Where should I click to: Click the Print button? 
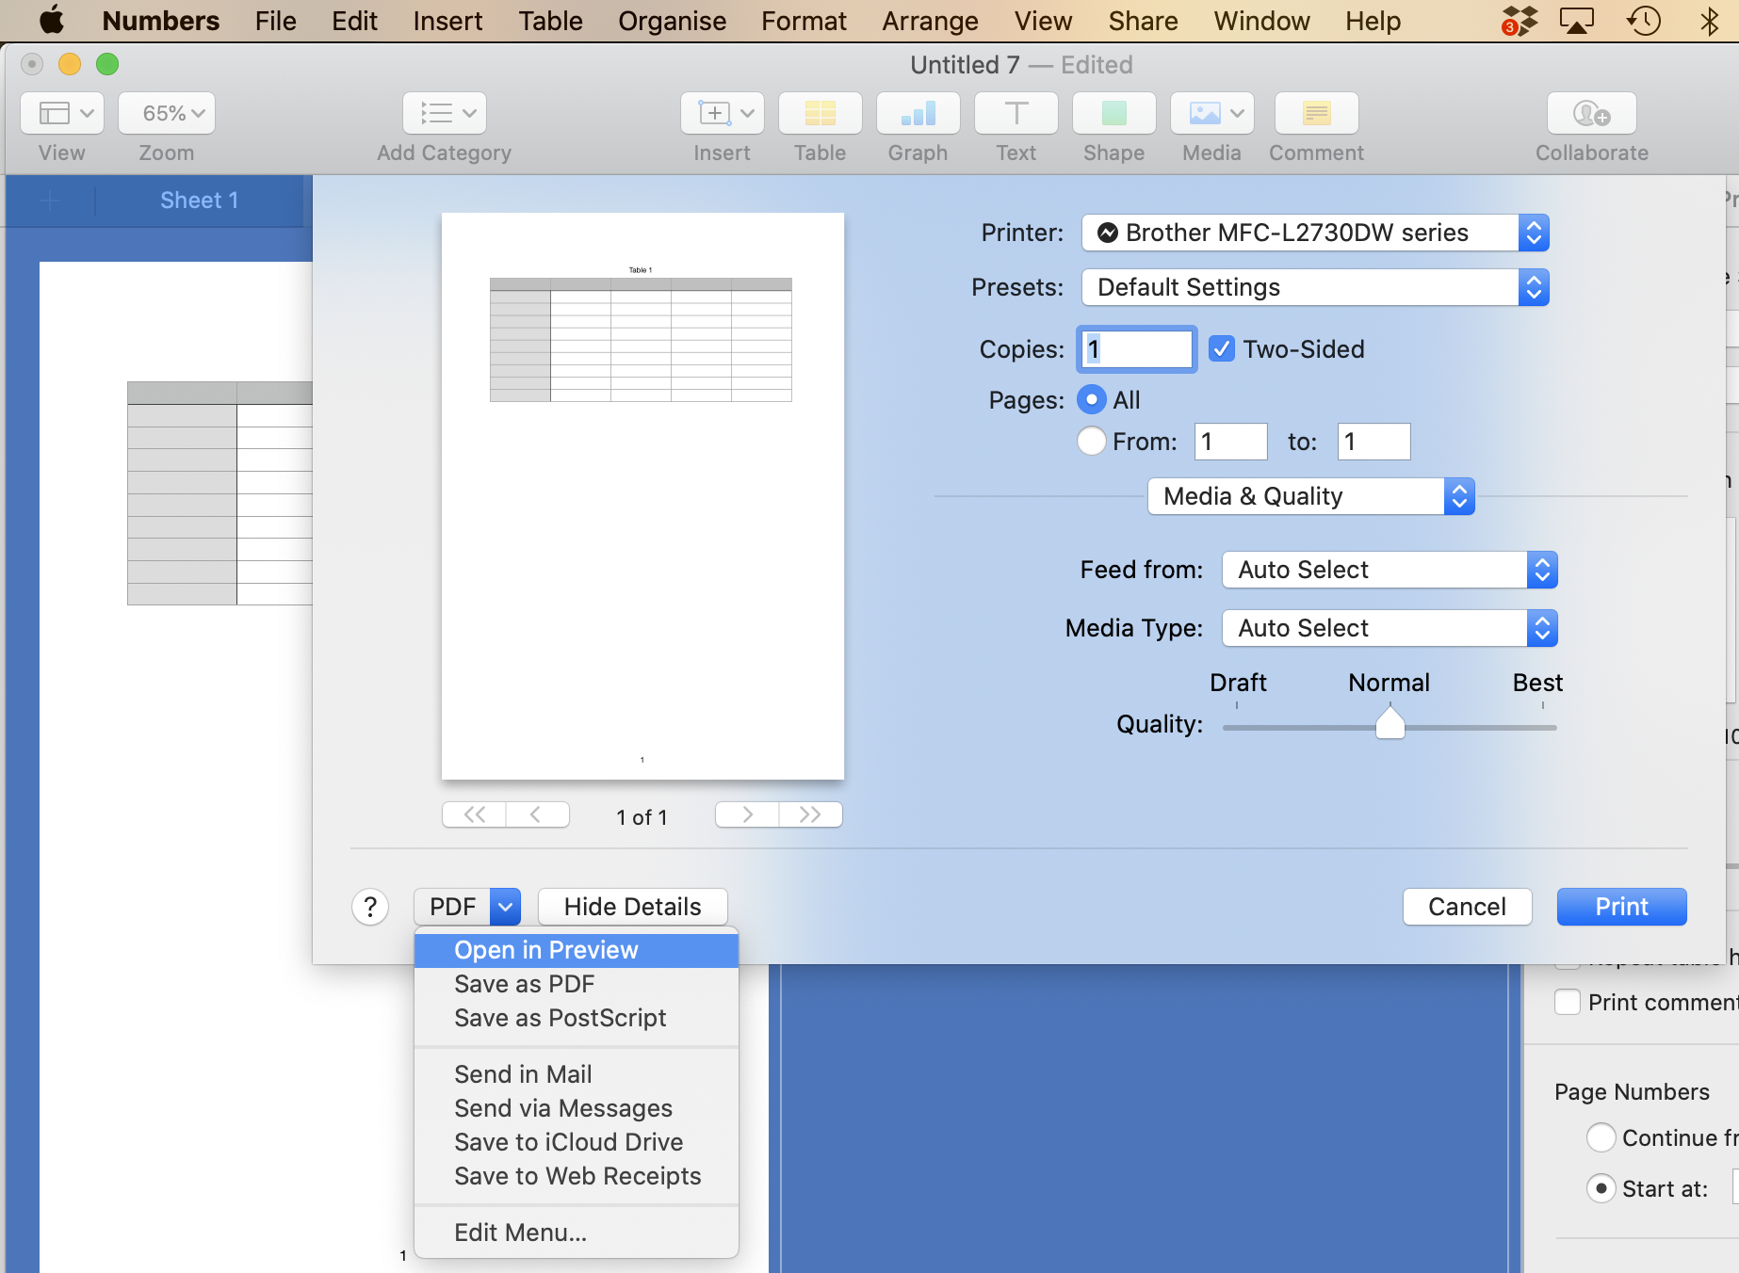coord(1621,907)
